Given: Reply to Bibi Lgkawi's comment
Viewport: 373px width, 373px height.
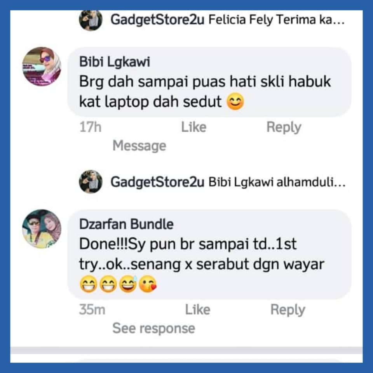Looking at the screenshot, I should coord(284,127).
